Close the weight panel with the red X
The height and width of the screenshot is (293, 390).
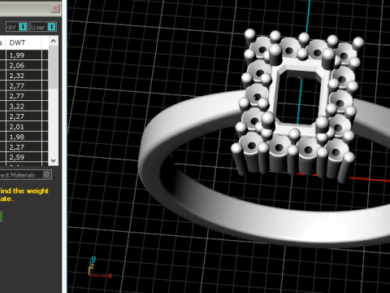click(55, 8)
